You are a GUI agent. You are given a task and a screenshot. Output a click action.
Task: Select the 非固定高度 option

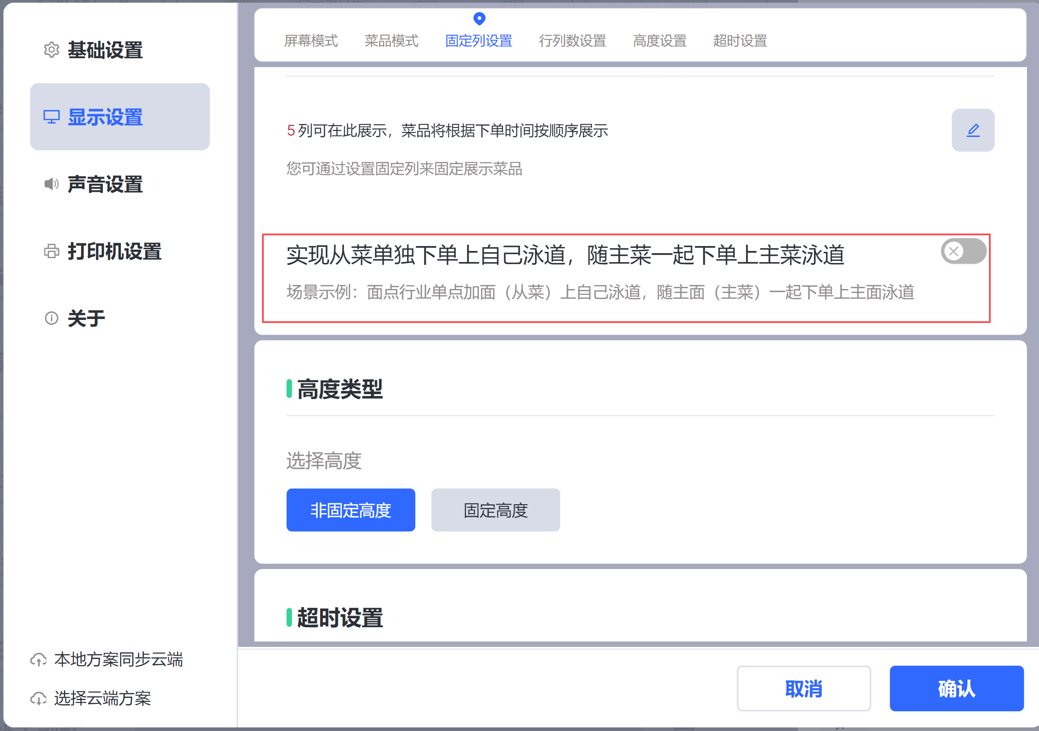click(x=350, y=510)
